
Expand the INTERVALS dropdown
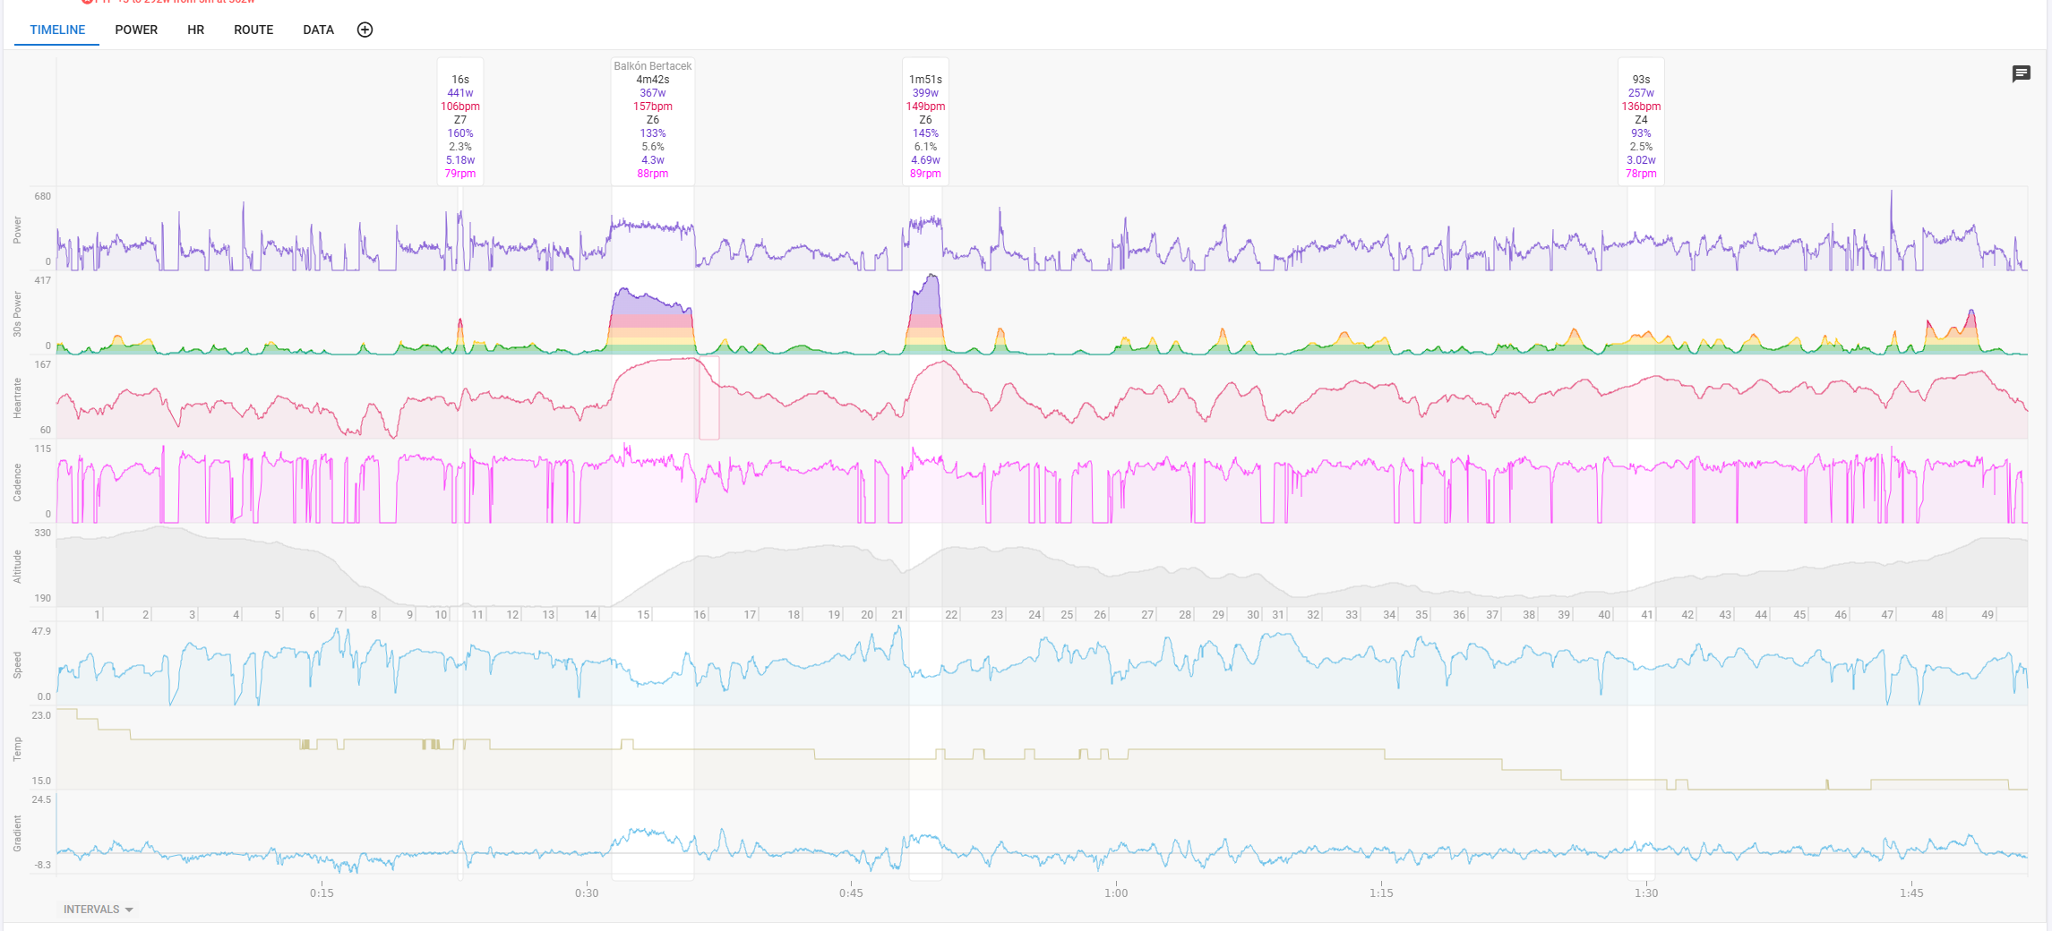(98, 910)
